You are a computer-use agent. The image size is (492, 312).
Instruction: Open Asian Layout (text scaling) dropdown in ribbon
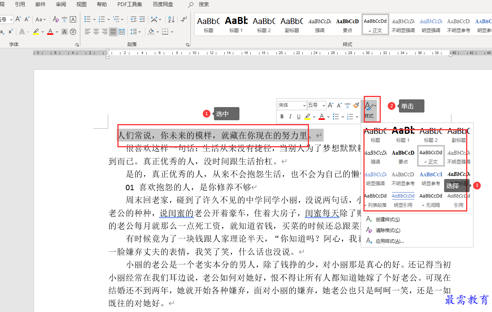(x=156, y=19)
